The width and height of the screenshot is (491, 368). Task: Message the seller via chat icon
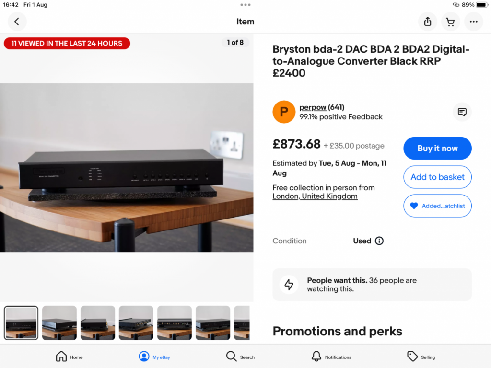pyautogui.click(x=462, y=112)
